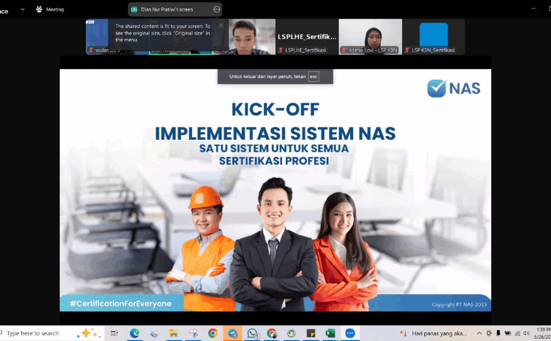Select Admin Lovi - LSP K3N video thumbnail
The height and width of the screenshot is (341, 551).
point(370,37)
